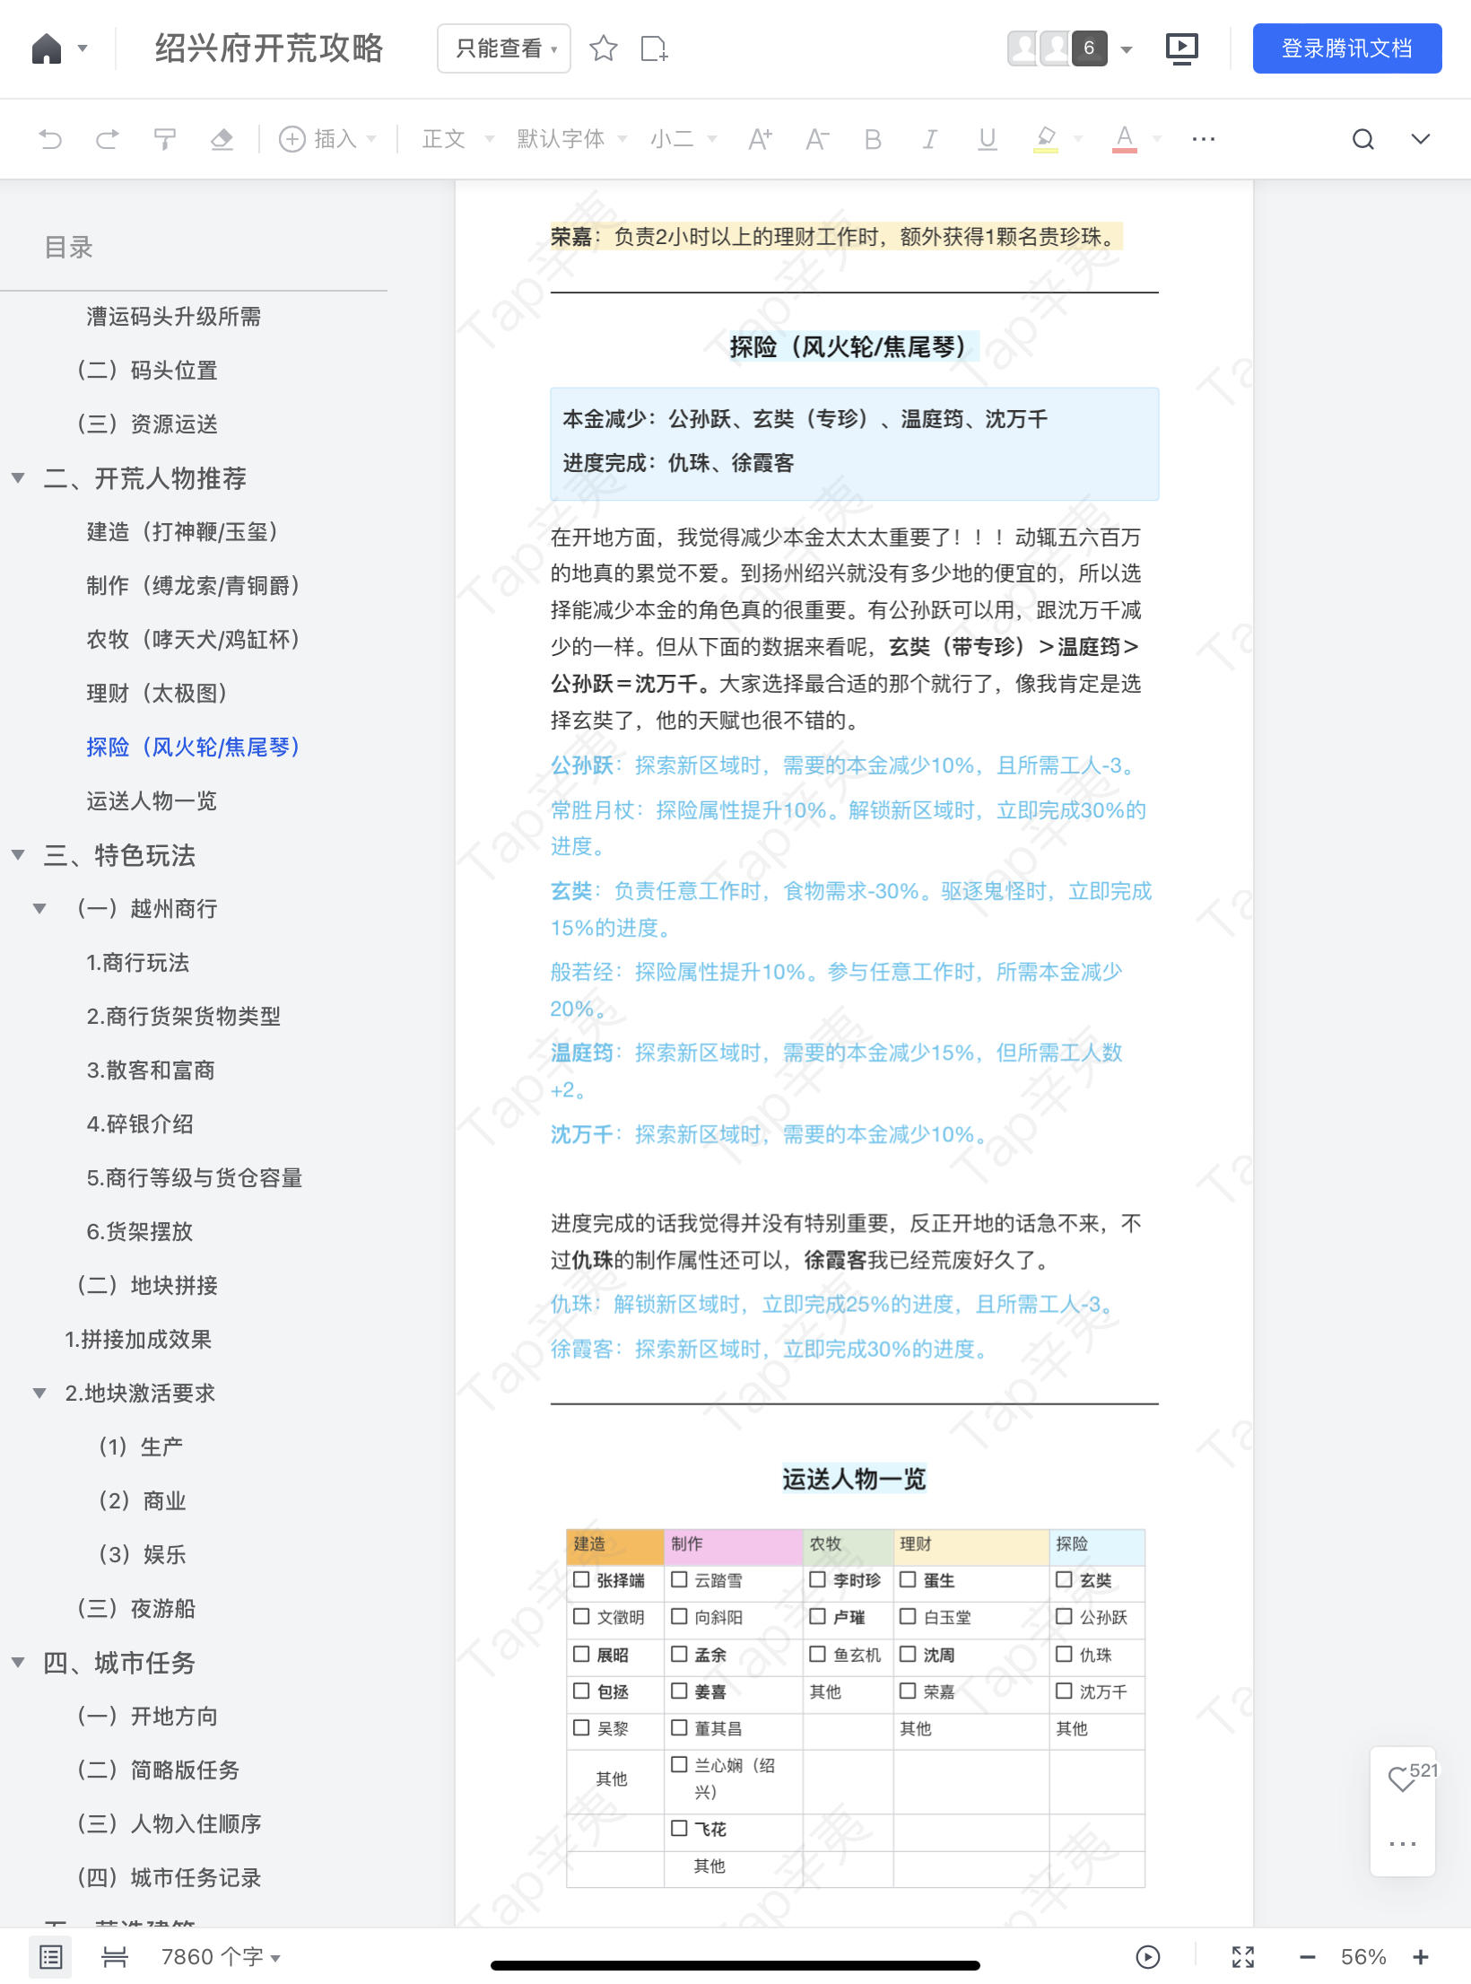This screenshot has width=1471, height=1984.
Task: Toggle bold formatting
Action: 873,139
